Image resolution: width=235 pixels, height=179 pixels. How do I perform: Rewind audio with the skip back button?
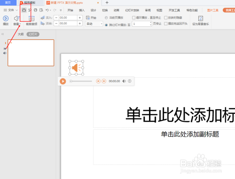(x=98, y=81)
